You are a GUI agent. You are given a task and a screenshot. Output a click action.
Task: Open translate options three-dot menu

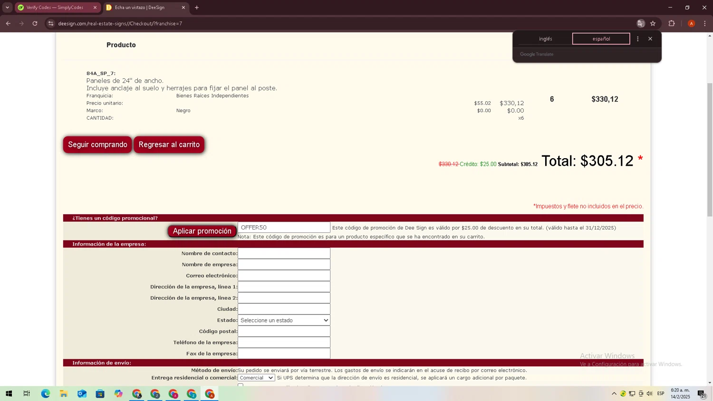[638, 39]
